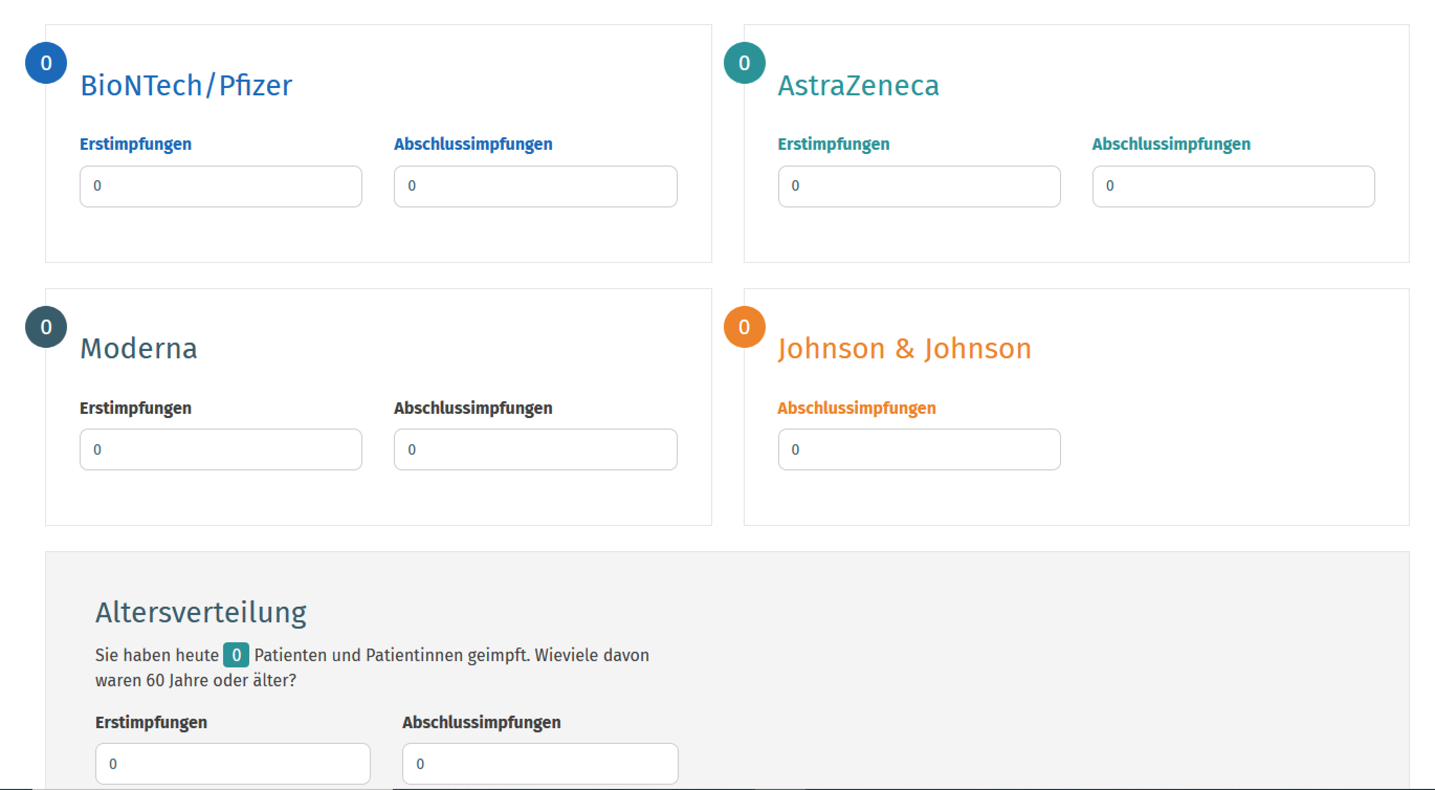Focus Moderna Abschlussimpfungen input field
This screenshot has height=790, width=1435.
pos(535,449)
